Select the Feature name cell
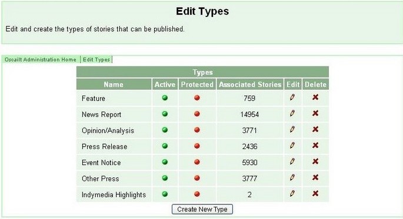 pos(114,98)
